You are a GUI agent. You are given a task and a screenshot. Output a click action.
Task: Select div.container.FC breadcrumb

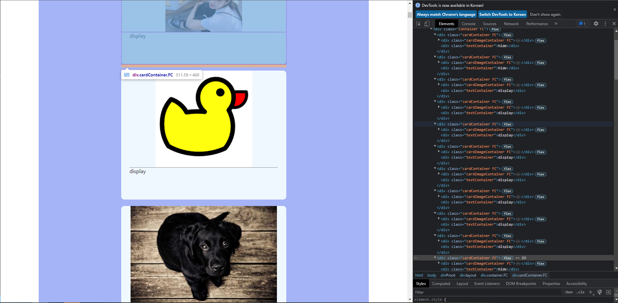tap(494, 275)
